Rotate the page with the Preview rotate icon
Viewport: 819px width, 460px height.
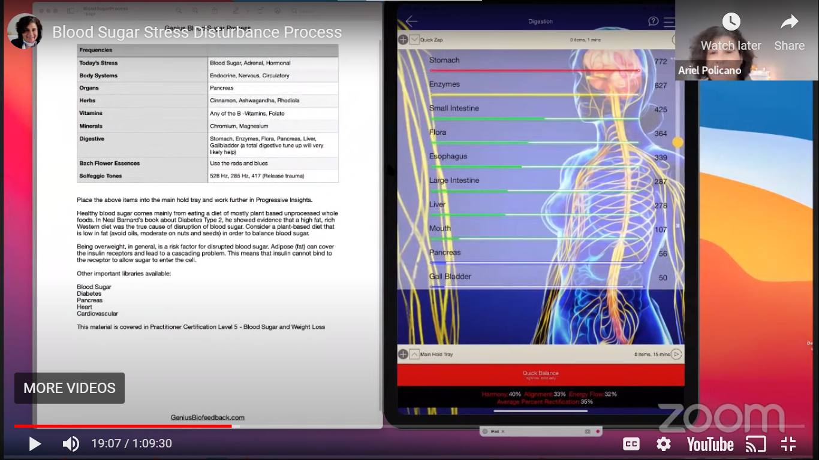(261, 11)
